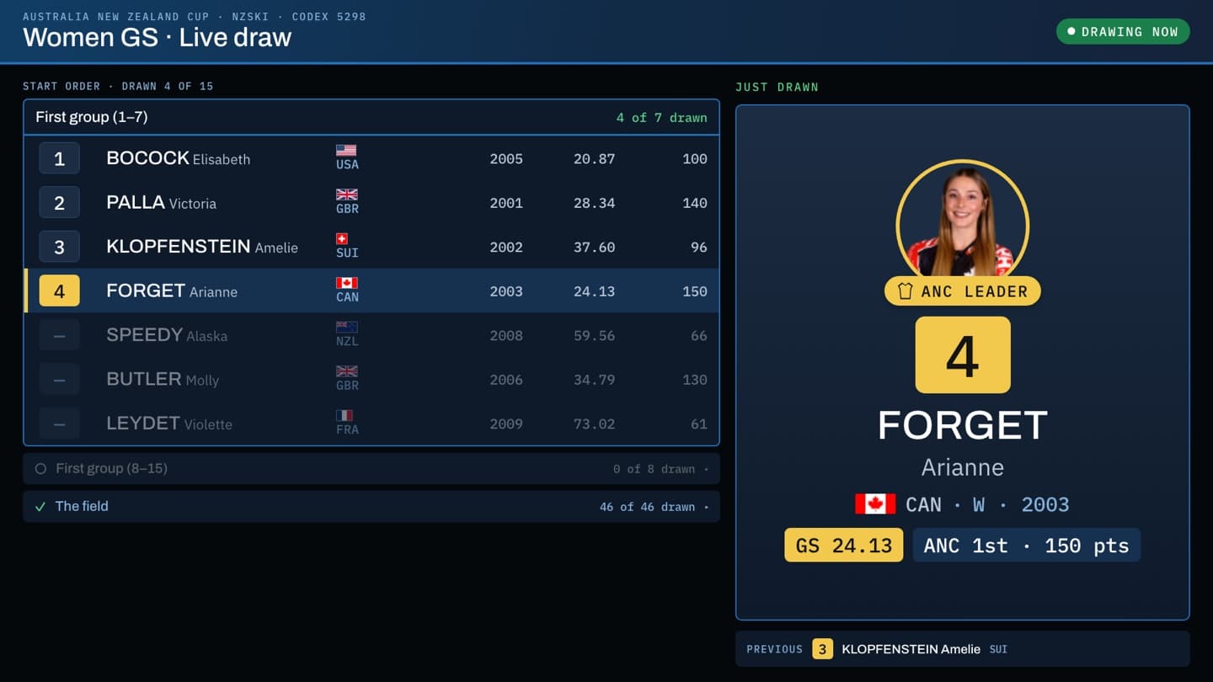Select the LEYDET Violette row name
Screen dimensions: 1213x682
click(x=169, y=424)
